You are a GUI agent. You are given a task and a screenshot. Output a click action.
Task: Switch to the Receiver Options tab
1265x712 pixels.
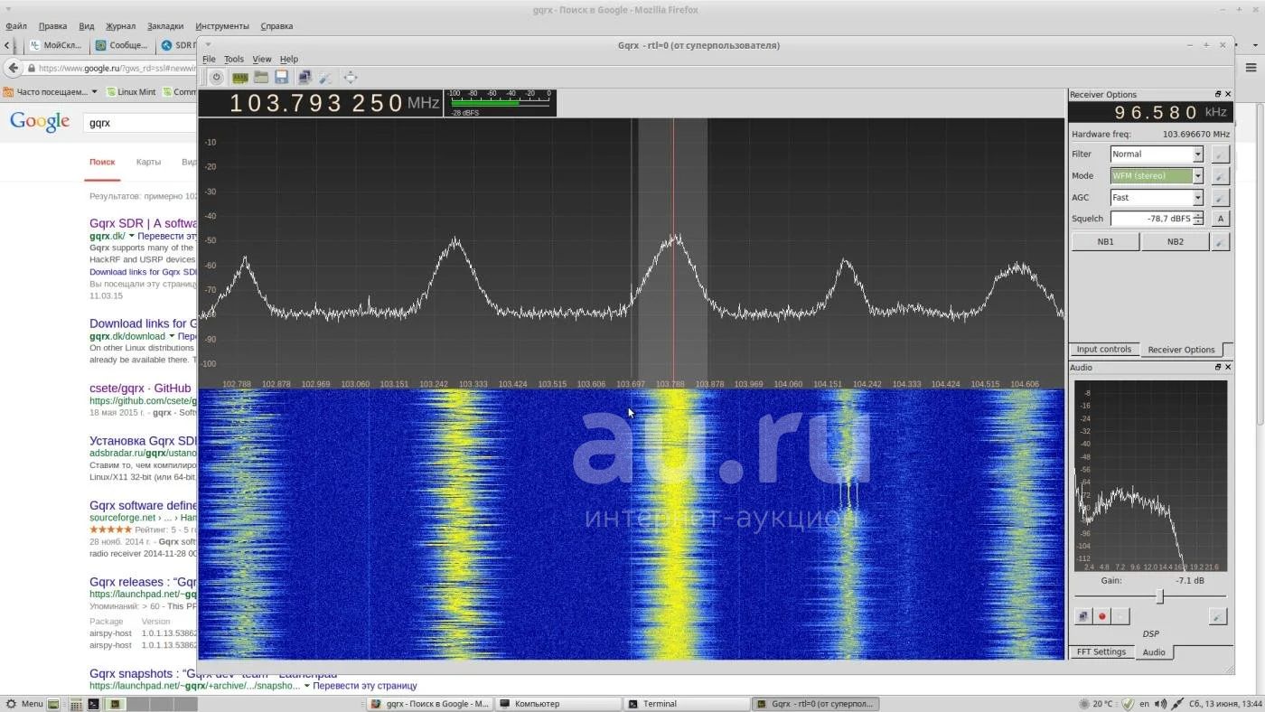[1181, 350]
